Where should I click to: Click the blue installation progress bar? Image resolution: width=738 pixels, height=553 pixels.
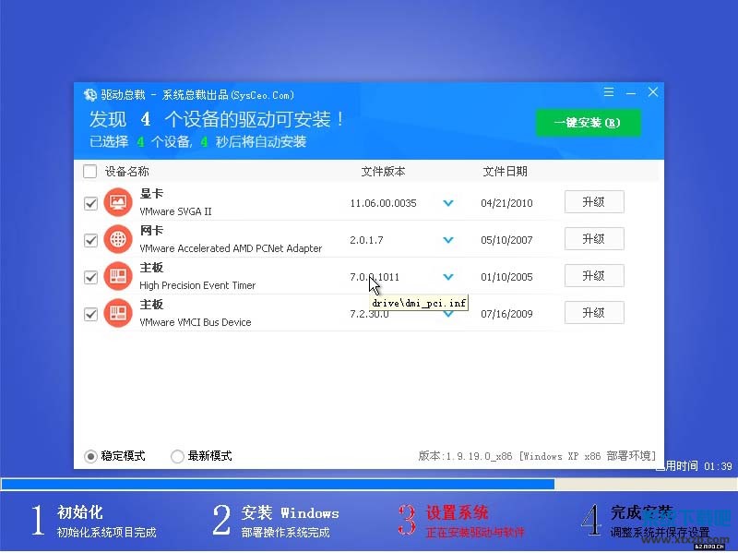pyautogui.click(x=277, y=484)
